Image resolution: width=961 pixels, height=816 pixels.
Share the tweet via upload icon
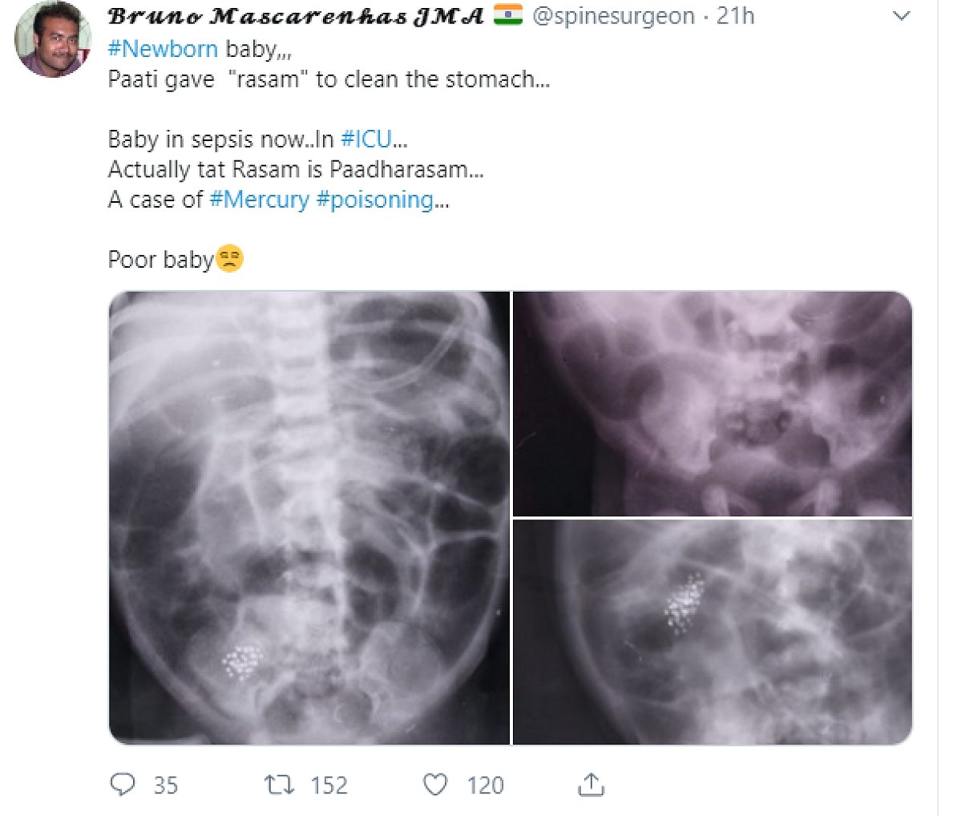pos(592,786)
